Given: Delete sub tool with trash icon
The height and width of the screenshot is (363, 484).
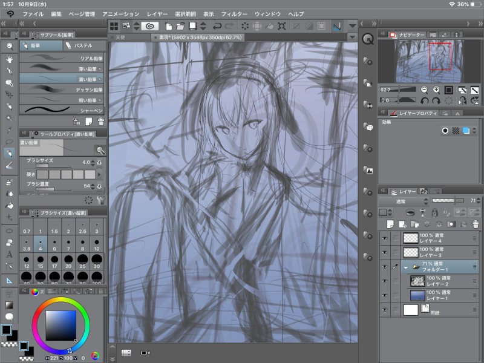Looking at the screenshot, I should point(101,122).
